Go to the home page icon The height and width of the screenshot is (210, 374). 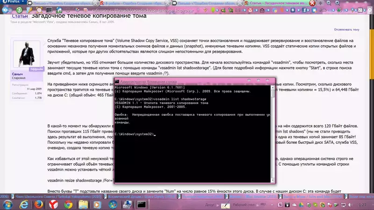pos(59,10)
